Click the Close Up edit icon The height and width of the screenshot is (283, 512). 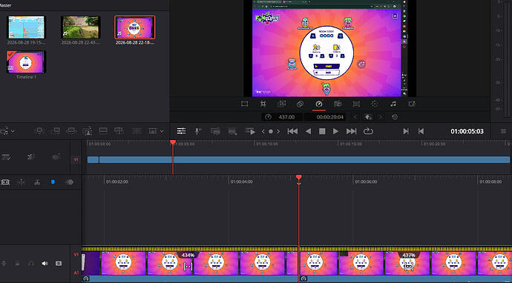(x=87, y=131)
